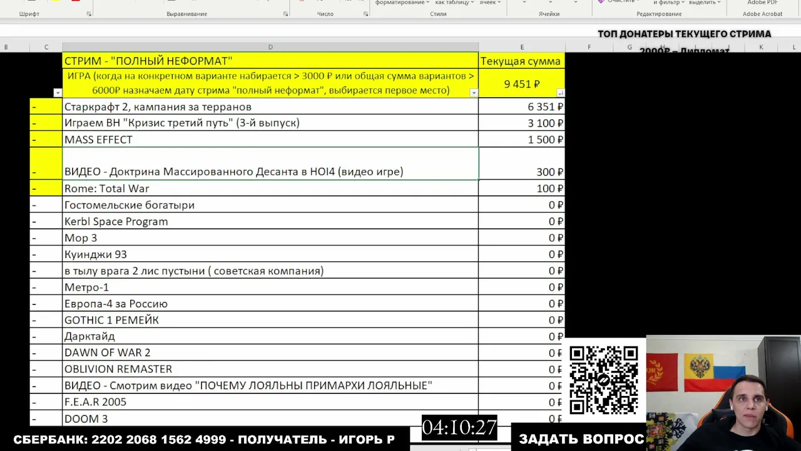Select column E header
Screen dimensions: 801x451
522,47
